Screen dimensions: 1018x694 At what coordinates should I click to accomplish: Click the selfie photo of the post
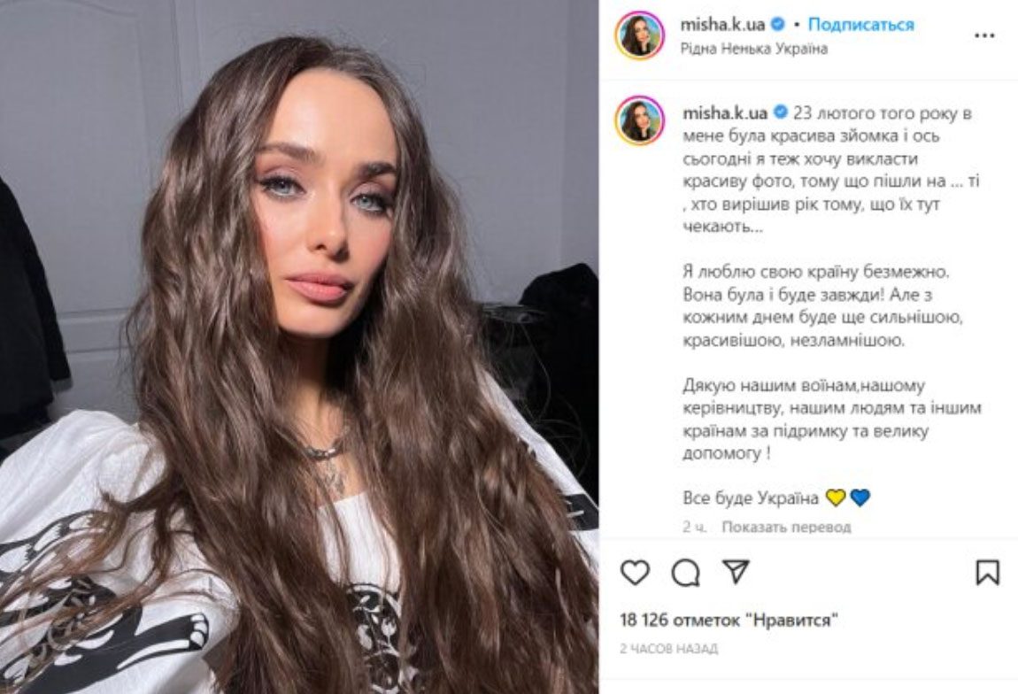click(298, 347)
